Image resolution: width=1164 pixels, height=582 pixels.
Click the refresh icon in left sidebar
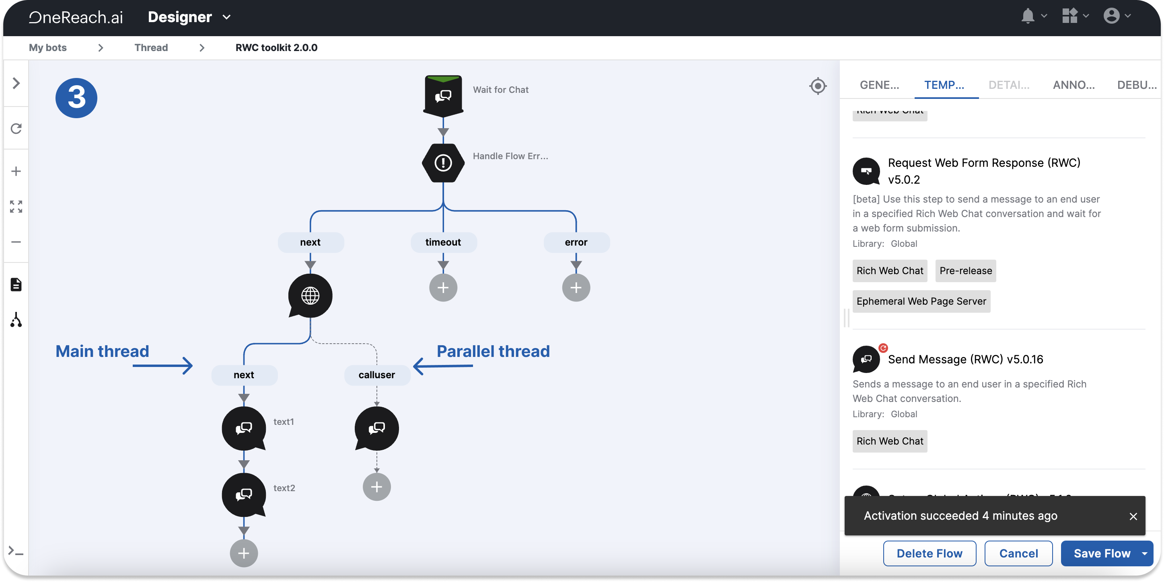[16, 129]
